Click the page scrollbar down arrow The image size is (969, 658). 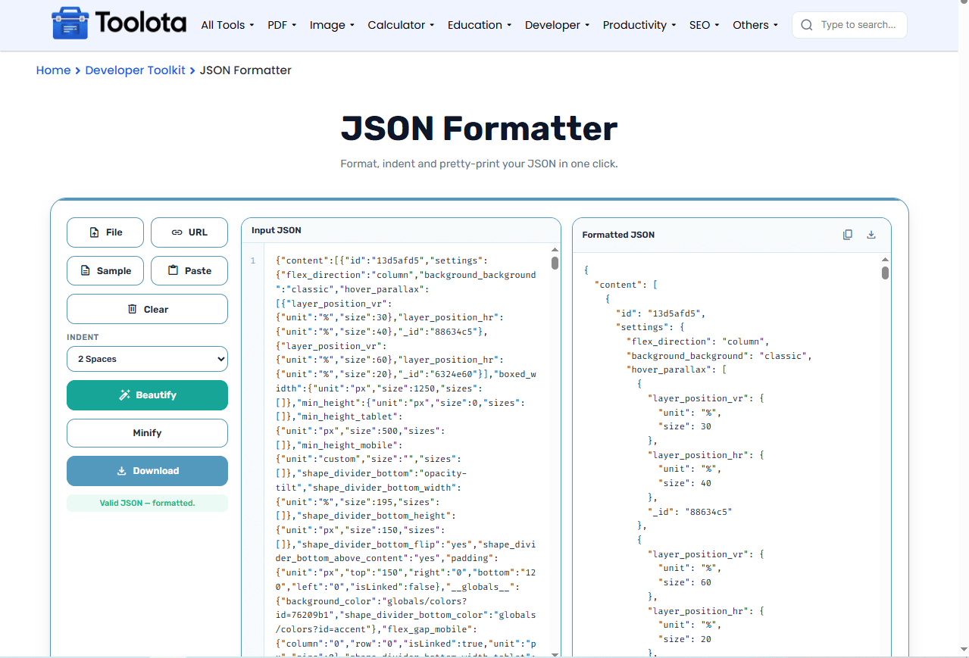[962, 651]
